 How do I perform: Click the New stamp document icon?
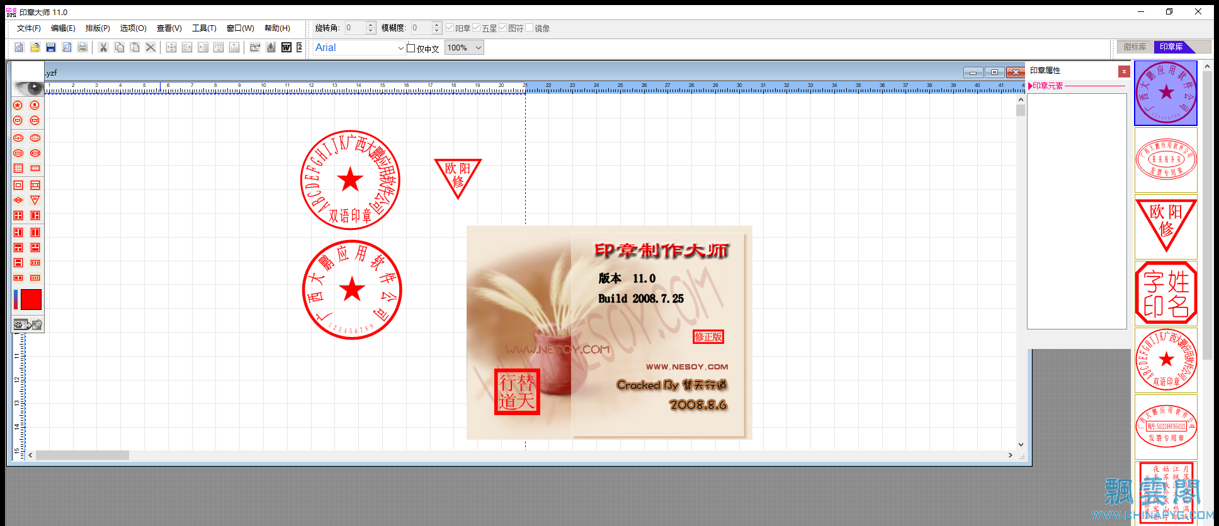pos(19,47)
